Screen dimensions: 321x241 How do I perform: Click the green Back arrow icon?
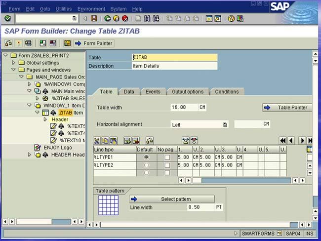pos(108,19)
